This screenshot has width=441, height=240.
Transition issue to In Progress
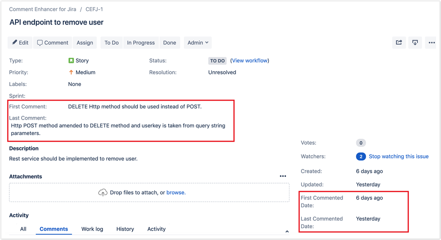pos(141,43)
